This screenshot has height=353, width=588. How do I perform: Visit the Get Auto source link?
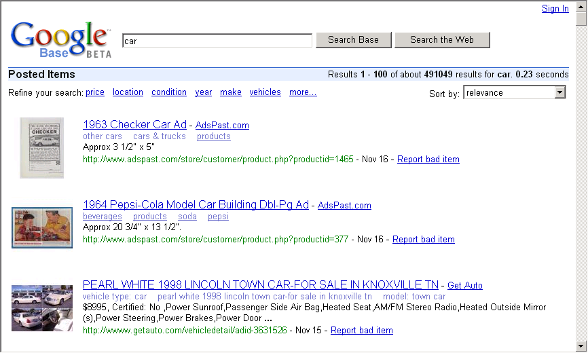[464, 286]
